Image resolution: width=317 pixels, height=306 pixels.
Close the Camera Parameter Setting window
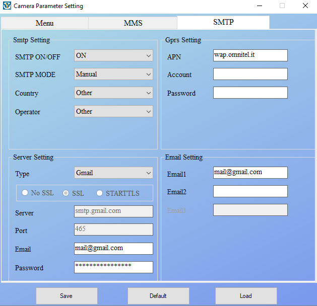click(305, 6)
